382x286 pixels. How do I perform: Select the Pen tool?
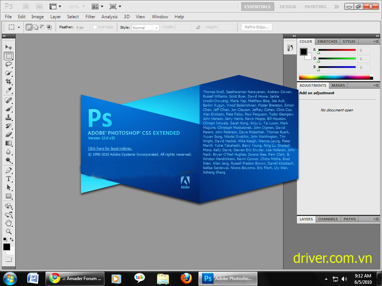[x=9, y=170]
